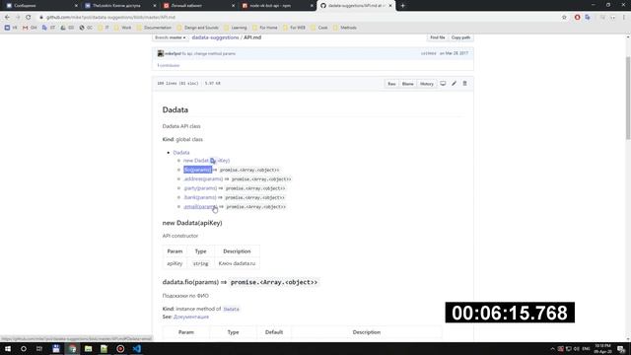
Task: Open the IT bookmarks folder
Action: 104,28
